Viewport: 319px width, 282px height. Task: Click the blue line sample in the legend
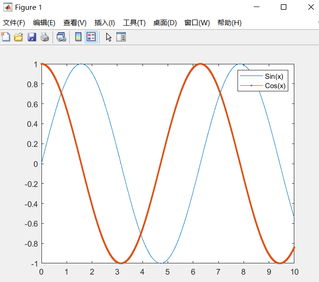click(251, 76)
